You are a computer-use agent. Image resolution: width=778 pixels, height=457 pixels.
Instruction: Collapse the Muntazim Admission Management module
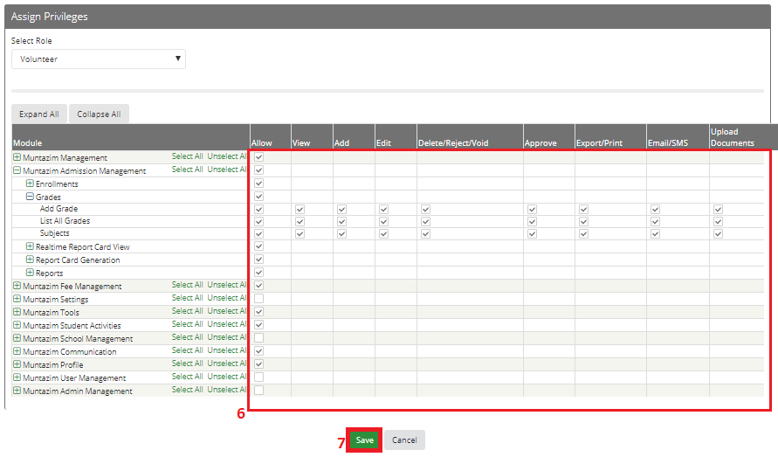pyautogui.click(x=17, y=170)
